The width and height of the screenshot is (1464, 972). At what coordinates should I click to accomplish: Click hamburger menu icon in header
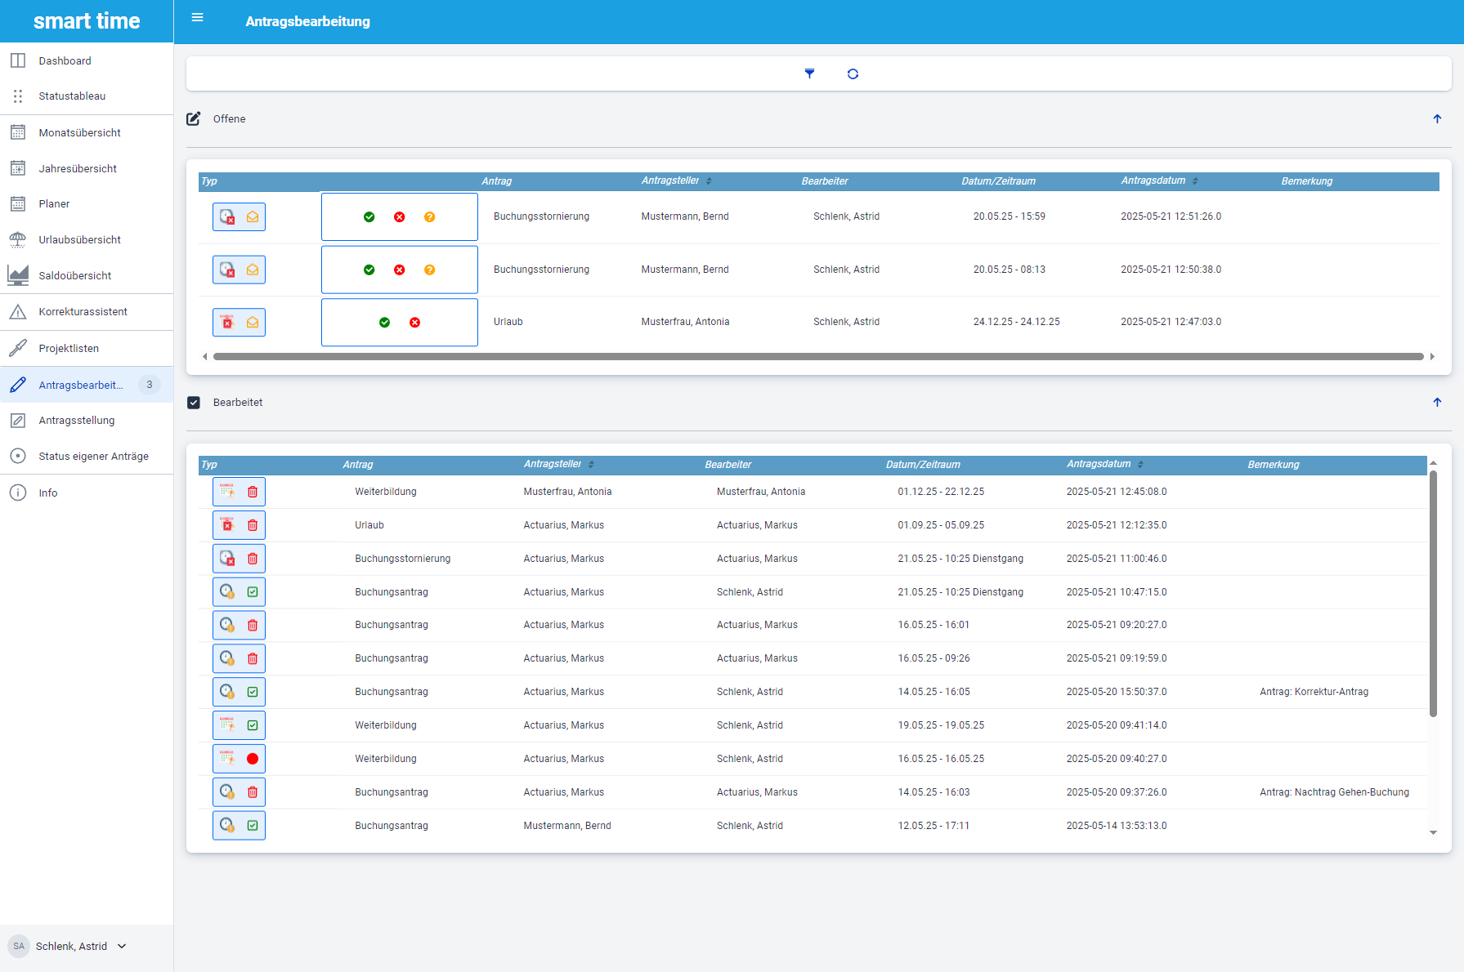coord(197,18)
